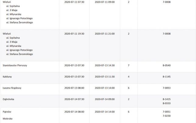Viewport: 196px width, 123px height.
Task: Select station code 7-0053
Action: point(166,88)
